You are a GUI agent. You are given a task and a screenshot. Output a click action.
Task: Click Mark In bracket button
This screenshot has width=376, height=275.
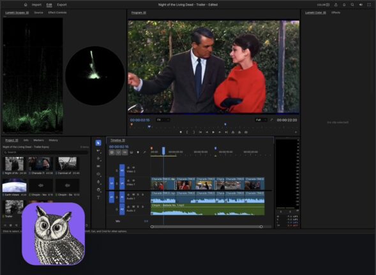tap(187, 132)
